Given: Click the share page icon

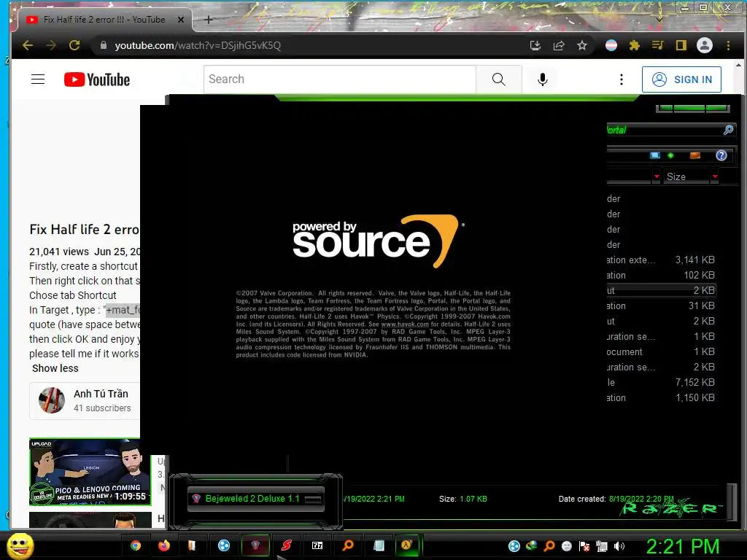Looking at the screenshot, I should point(558,46).
